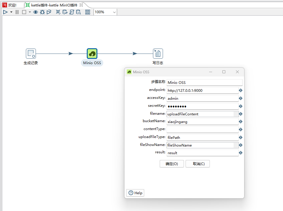Open Help for Minio OSS dialog
This screenshot has width=283, height=211.
pyautogui.click(x=135, y=193)
